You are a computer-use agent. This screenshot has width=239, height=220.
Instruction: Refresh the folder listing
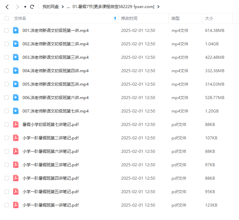tap(32, 7)
